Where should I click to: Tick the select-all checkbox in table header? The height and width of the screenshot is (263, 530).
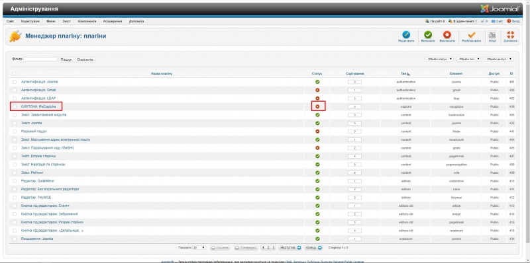pos(14,73)
